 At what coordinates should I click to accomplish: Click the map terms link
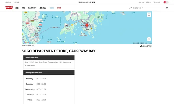point(150,43)
